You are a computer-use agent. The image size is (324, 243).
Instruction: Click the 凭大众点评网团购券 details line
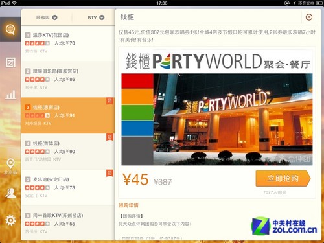point(154,224)
